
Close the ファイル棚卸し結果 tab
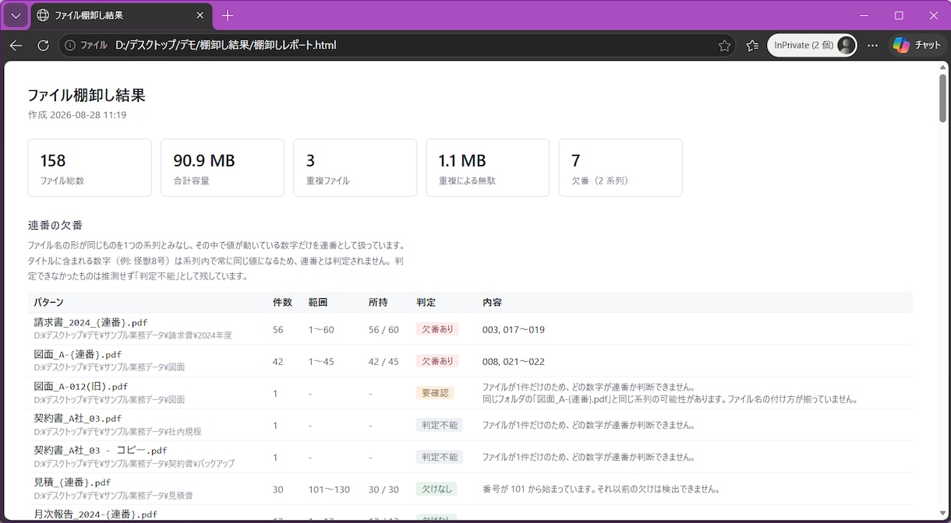click(200, 16)
